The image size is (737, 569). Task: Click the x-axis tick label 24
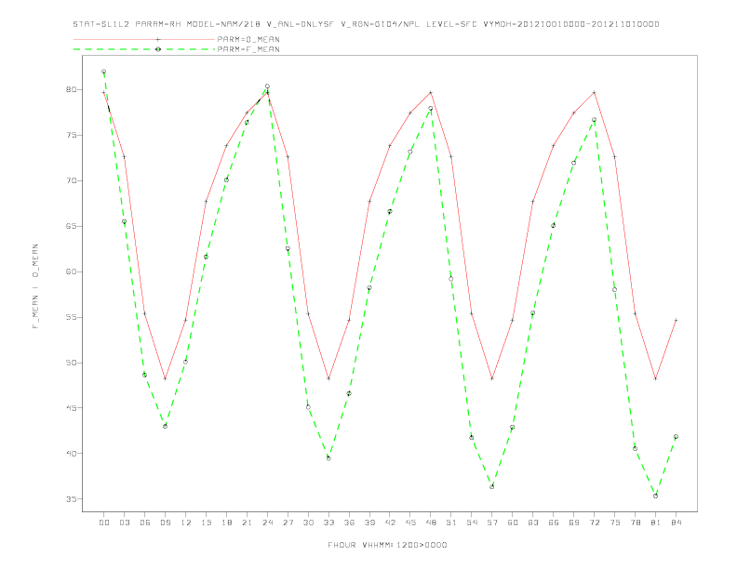[267, 523]
